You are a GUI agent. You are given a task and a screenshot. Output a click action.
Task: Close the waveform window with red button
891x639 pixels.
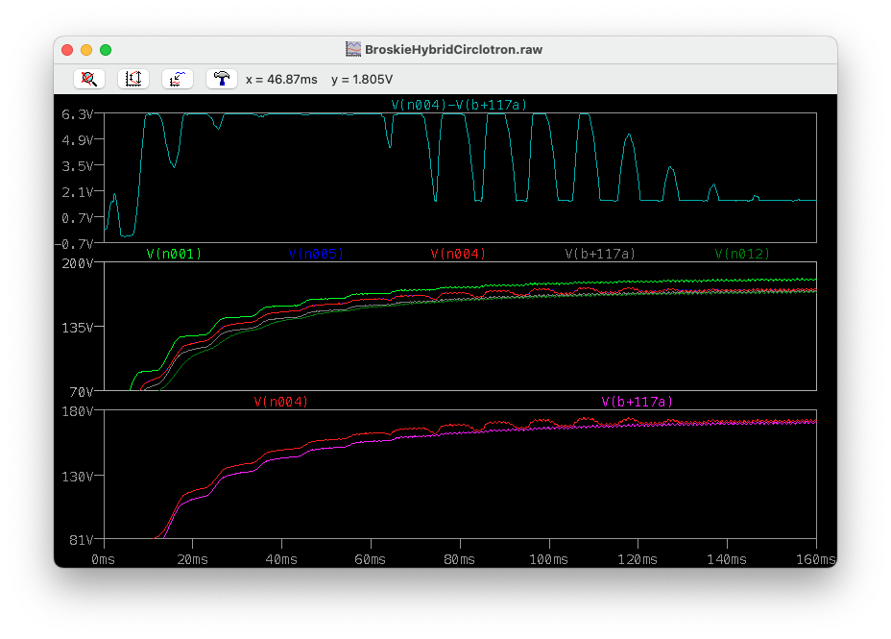(67, 50)
